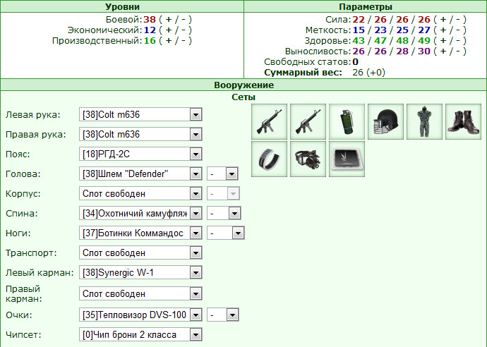Click the first Colt m636 rifle icon
Image resolution: width=487 pixels, height=347 pixels.
click(270, 122)
